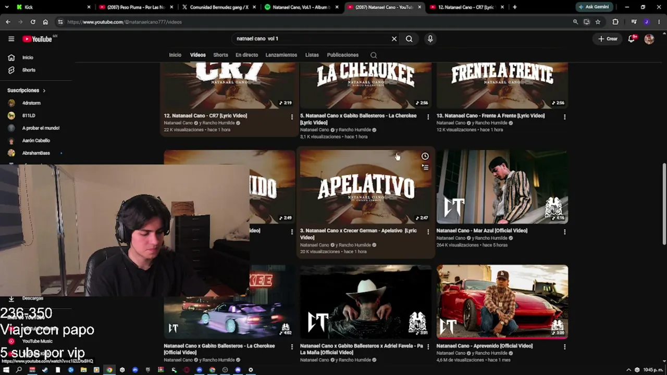Open the new tab plus button
Viewport: 667px width, 375px height.
pyautogui.click(x=515, y=7)
